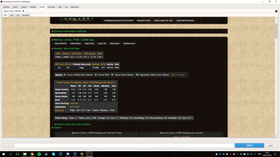Click the Save button
280x157 pixels.
(270, 145)
